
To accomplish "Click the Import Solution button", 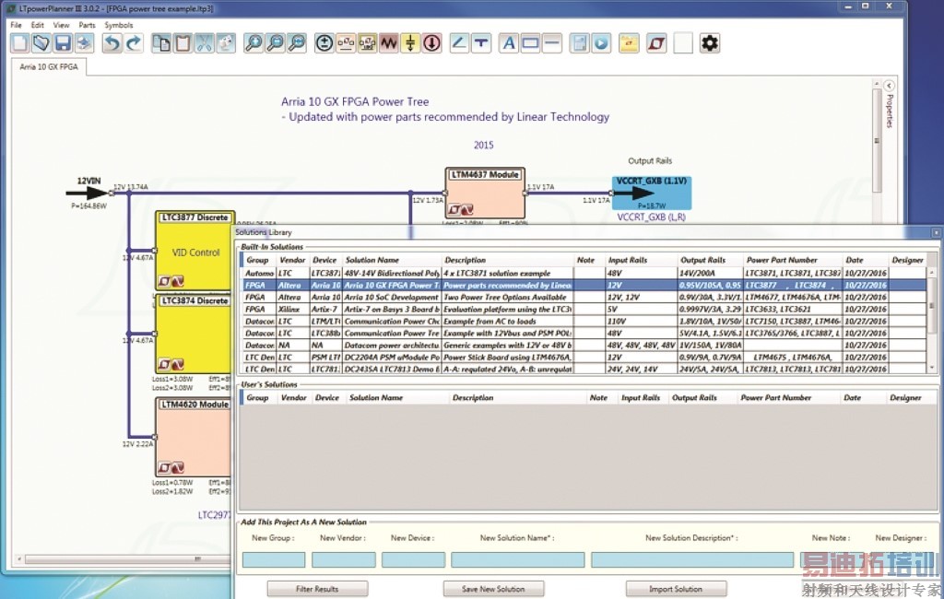I will click(676, 589).
